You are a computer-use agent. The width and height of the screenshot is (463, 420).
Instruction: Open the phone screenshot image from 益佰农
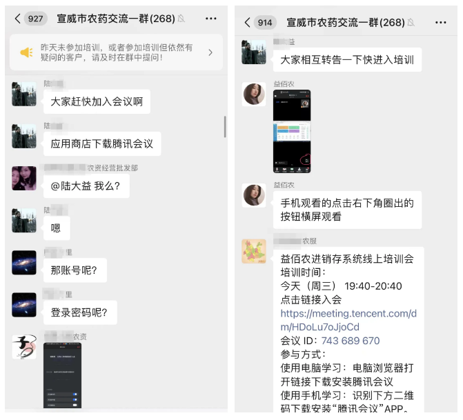(292, 131)
